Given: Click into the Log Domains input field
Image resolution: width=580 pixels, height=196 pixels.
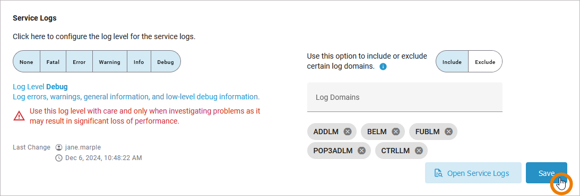Looking at the screenshot, I should tap(405, 97).
